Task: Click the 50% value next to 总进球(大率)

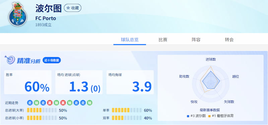Action: [x=63, y=111]
